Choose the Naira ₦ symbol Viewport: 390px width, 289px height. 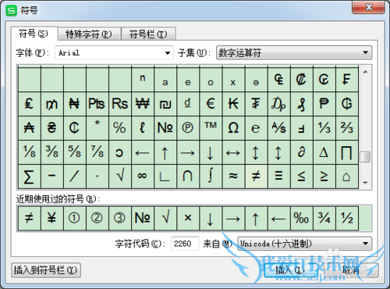[x=75, y=104]
